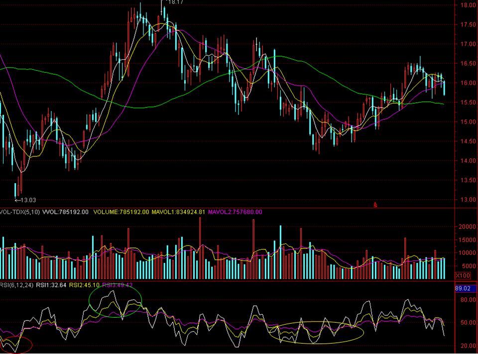The height and width of the screenshot is (354, 478).
Task: Click the 10000 volume axis label
Action: tap(467, 253)
